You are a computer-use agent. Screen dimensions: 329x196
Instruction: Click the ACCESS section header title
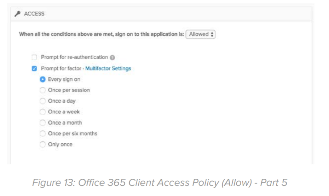34,14
